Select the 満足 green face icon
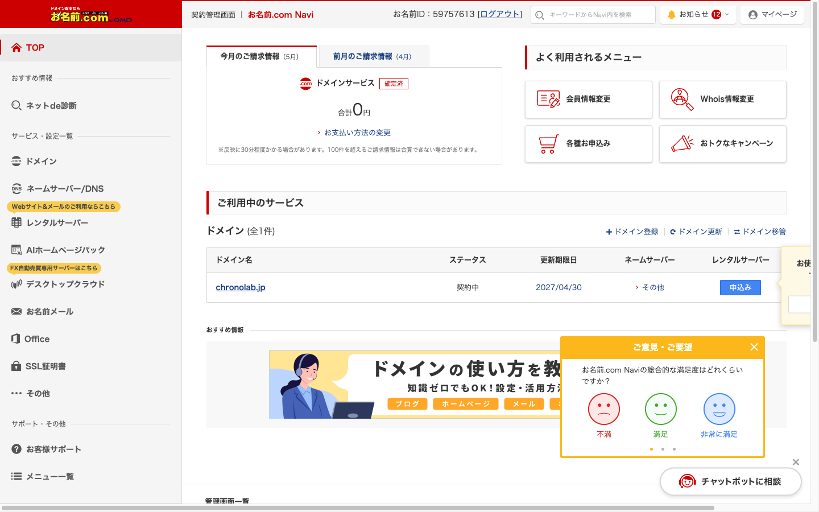819x512 pixels. (x=660, y=409)
